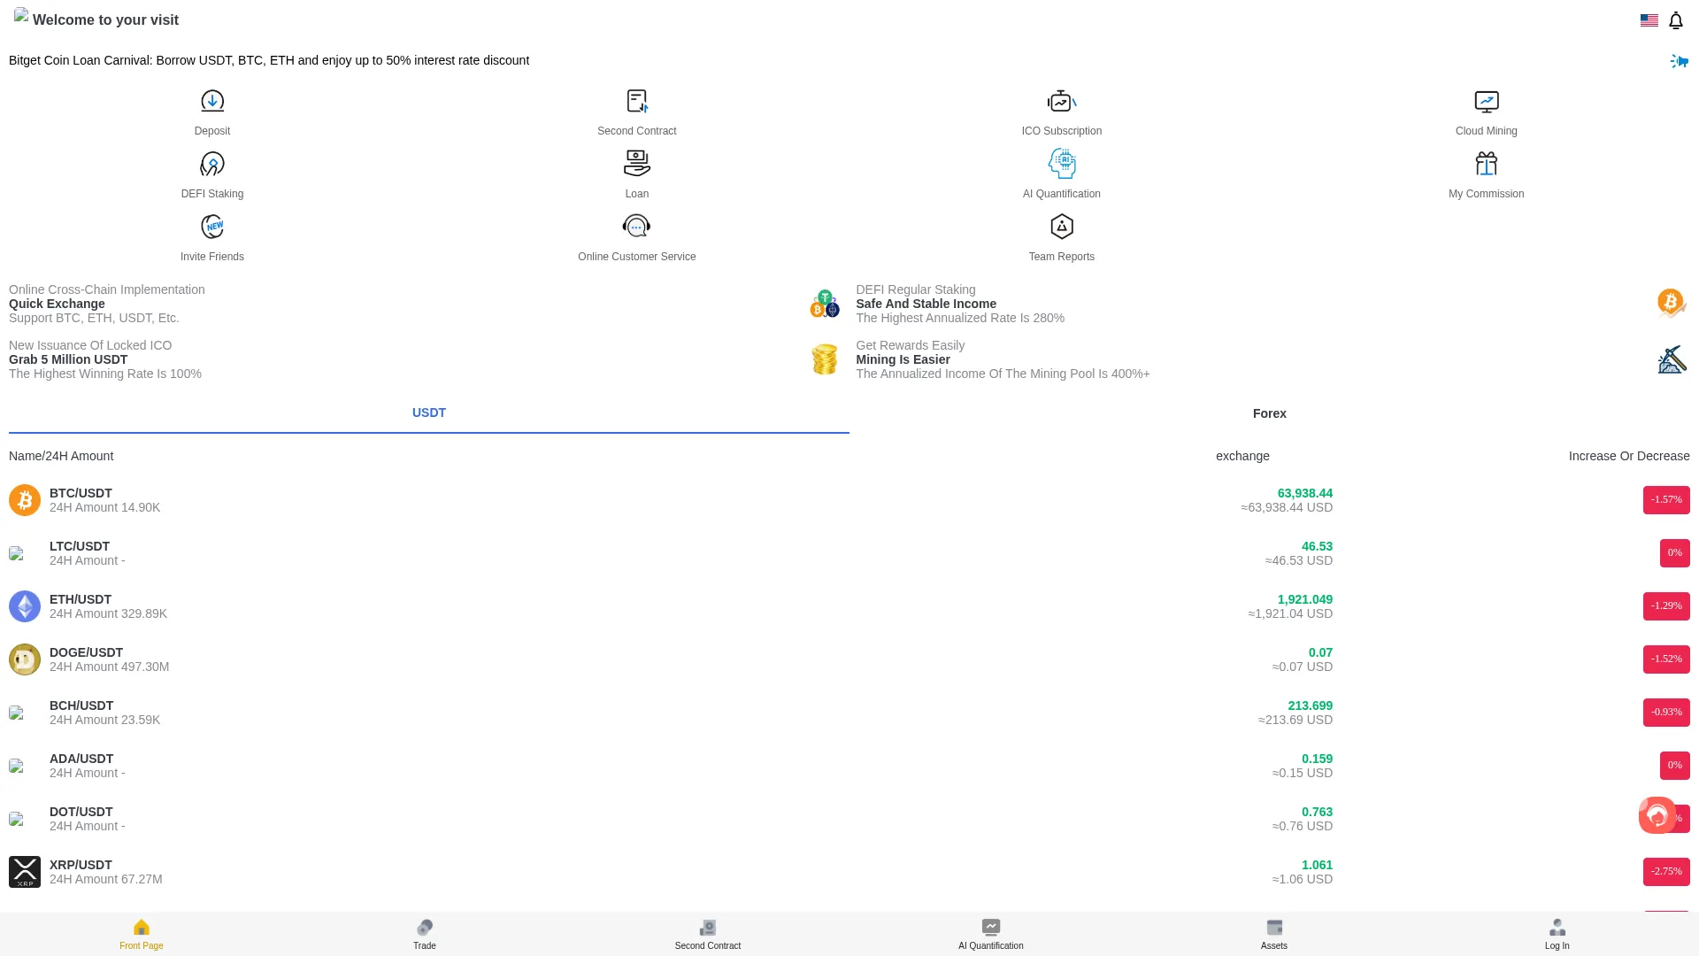This screenshot has width=1699, height=956.
Task: Open the Second Contract icon in the grid
Action: pyautogui.click(x=637, y=101)
